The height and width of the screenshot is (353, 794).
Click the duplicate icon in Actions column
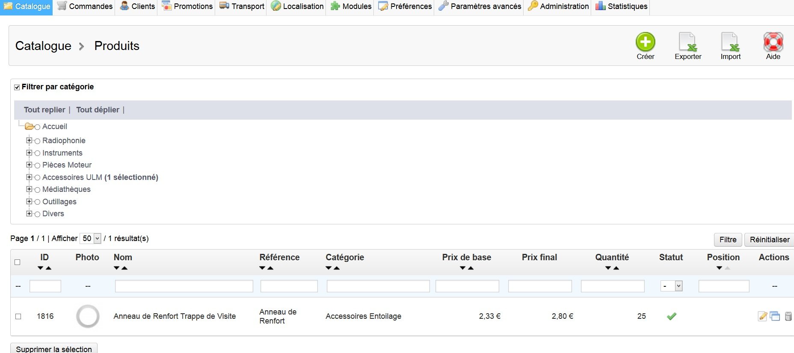tap(775, 316)
